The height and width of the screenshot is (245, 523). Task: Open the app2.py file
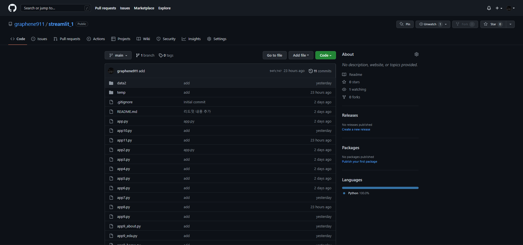(123, 150)
